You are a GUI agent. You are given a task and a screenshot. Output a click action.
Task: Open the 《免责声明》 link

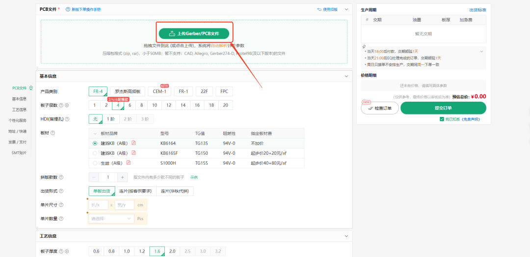pos(471,119)
